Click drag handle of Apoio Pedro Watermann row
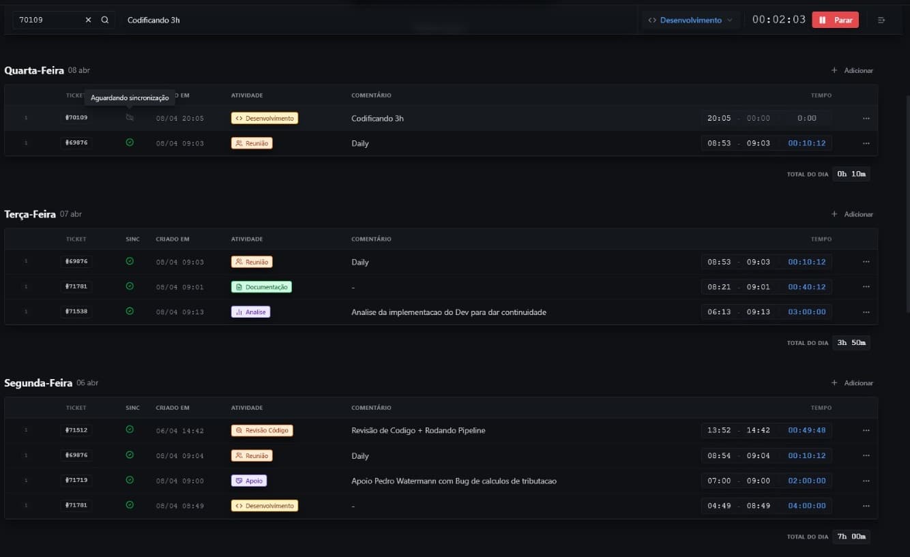 [x=26, y=481]
